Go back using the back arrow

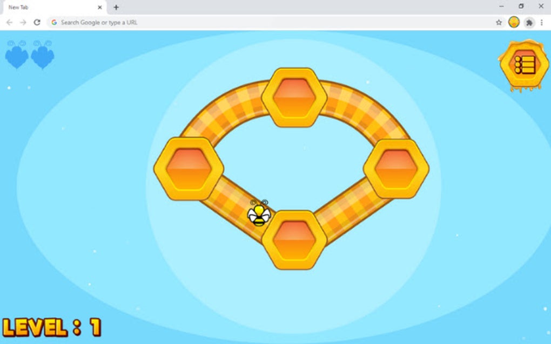tap(9, 23)
